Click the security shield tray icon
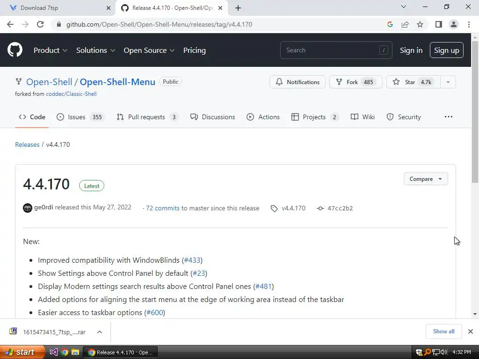This screenshot has width=479, height=359. click(x=419, y=352)
